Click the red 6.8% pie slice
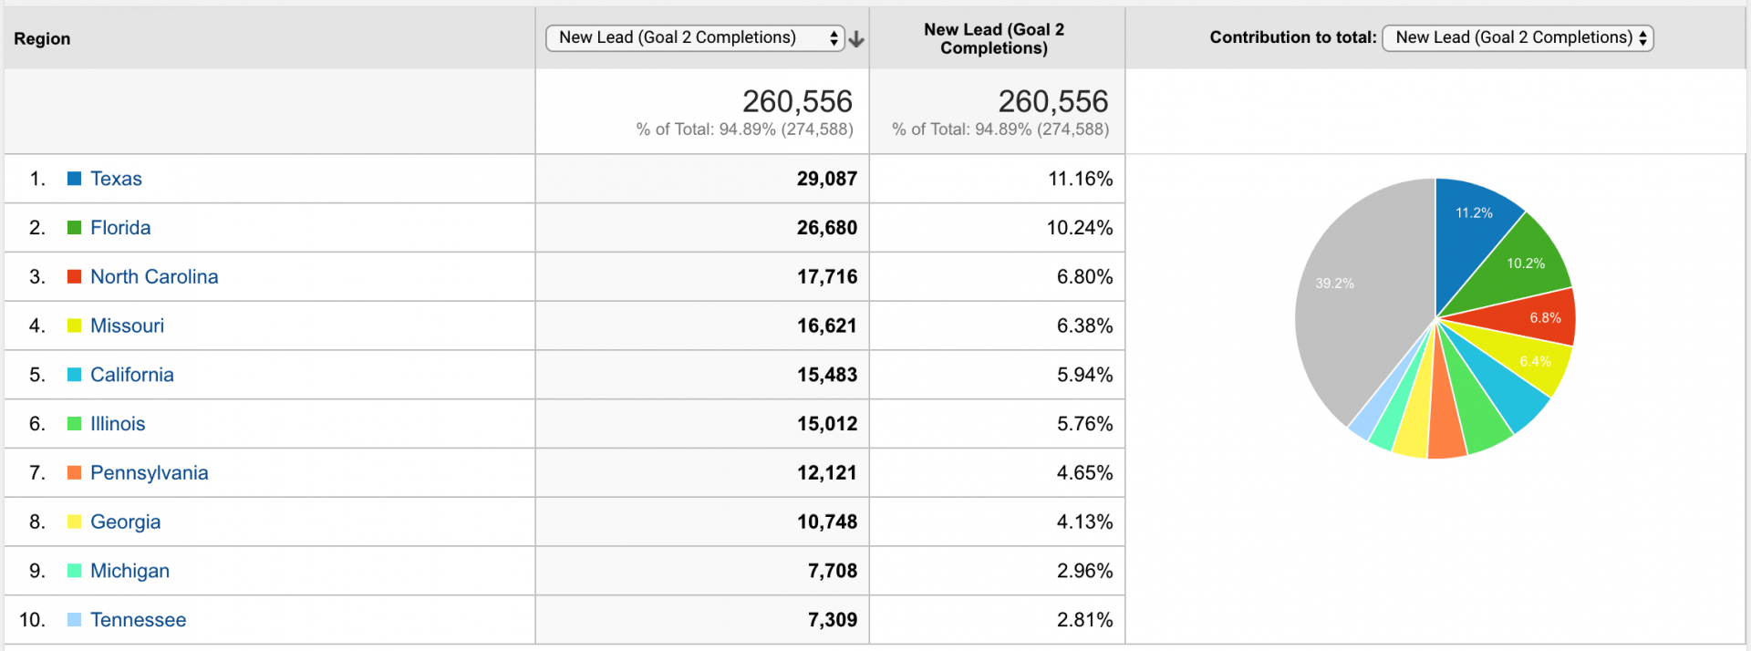Viewport: 1751px width, 651px height. coord(1541,318)
